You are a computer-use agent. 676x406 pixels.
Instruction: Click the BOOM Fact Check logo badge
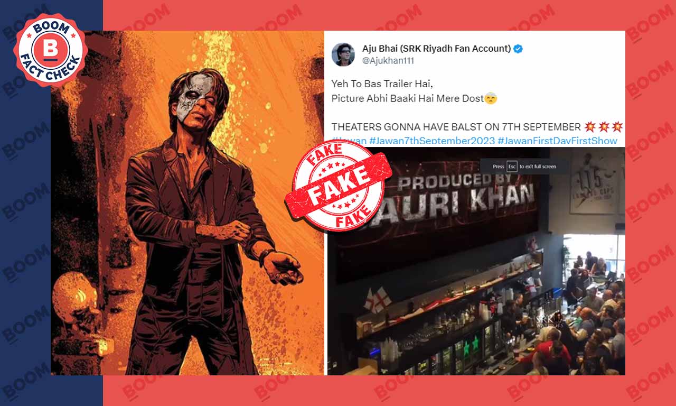50,51
